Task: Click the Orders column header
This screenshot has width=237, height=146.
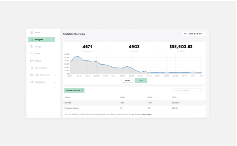Action: [123, 97]
